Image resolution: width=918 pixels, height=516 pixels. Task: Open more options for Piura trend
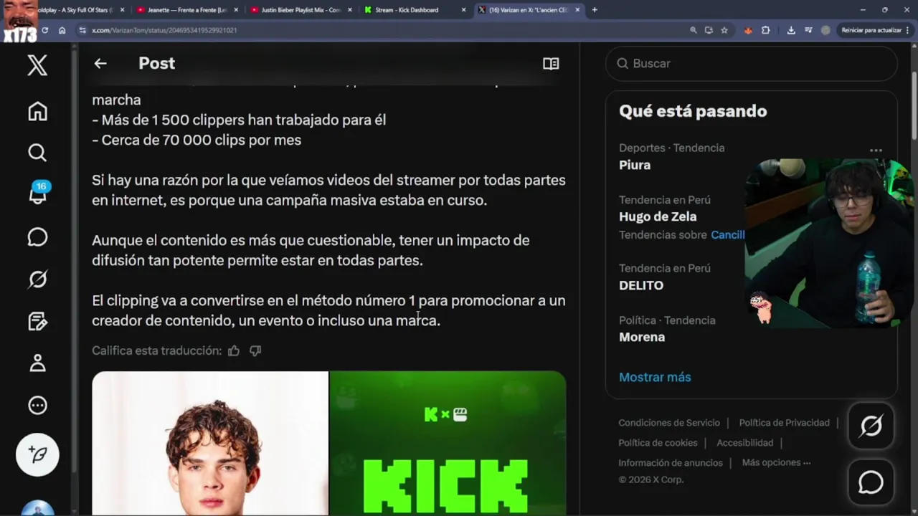tap(876, 150)
